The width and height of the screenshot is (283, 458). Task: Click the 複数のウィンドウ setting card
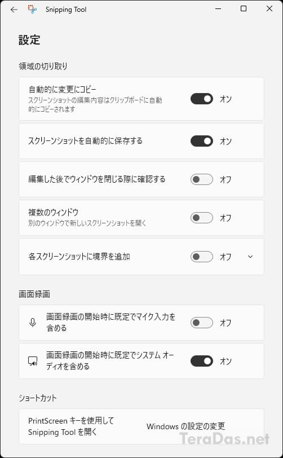tap(141, 218)
